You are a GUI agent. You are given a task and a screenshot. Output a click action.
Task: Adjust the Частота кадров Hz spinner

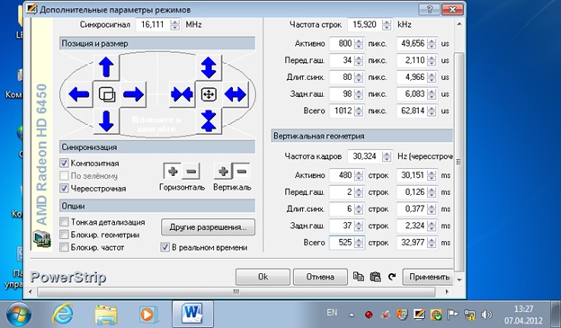coord(387,156)
